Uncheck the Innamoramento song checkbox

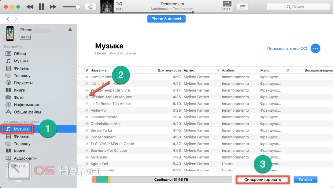[87, 117]
